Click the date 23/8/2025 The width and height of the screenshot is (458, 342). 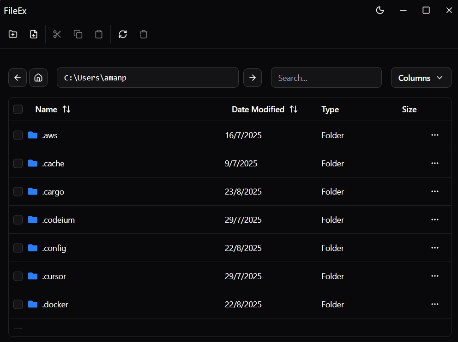[243, 192]
